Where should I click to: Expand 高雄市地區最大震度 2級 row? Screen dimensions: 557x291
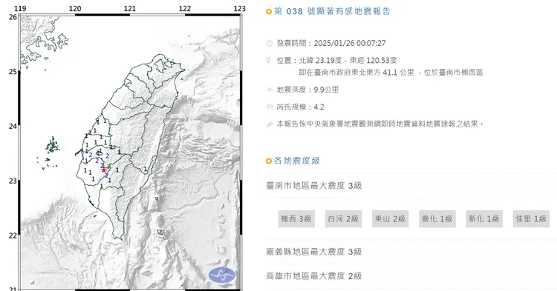coord(411,275)
